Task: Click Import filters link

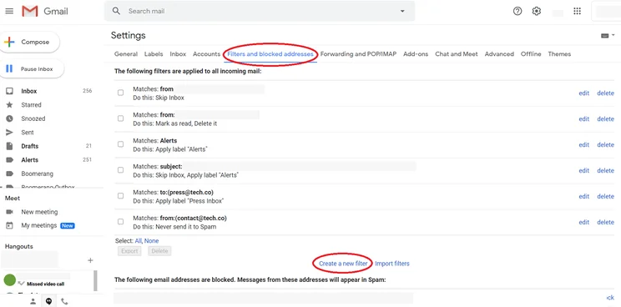Action: [392, 264]
